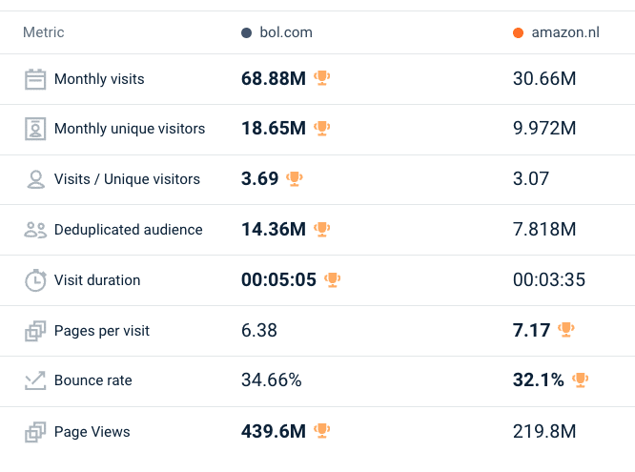This screenshot has height=472, width=635.
Task: Click the Bounce rate arrow chart icon
Action: tap(35, 380)
